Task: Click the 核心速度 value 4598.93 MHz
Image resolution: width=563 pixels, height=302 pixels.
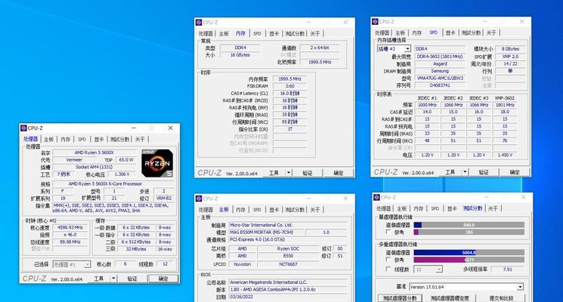Action: tap(70, 227)
